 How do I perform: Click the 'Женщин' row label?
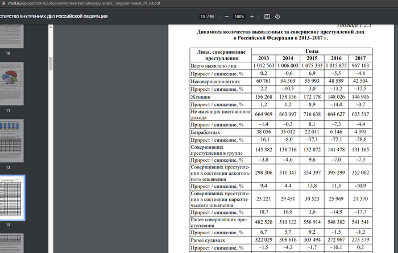201,97
